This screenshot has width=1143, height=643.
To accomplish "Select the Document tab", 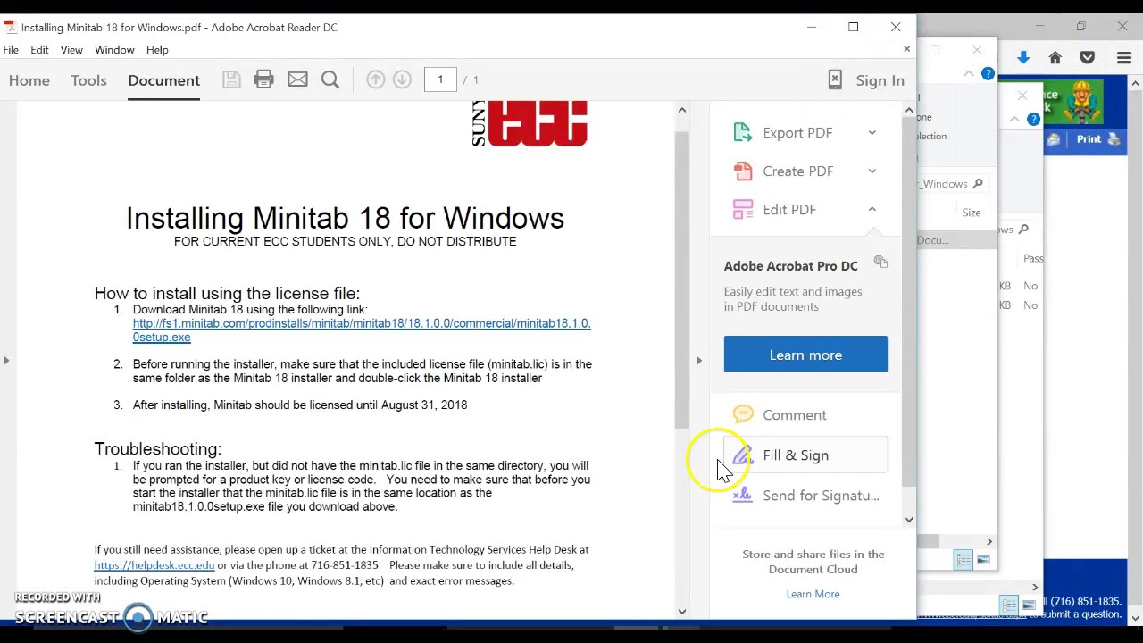I will tap(163, 80).
